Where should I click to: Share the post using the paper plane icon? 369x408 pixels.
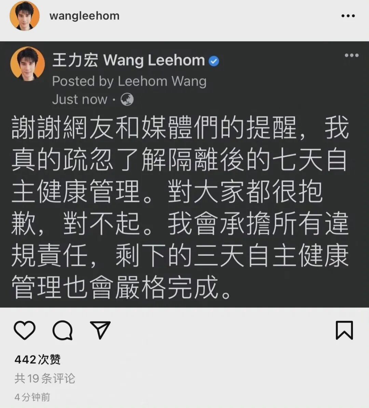click(x=100, y=330)
